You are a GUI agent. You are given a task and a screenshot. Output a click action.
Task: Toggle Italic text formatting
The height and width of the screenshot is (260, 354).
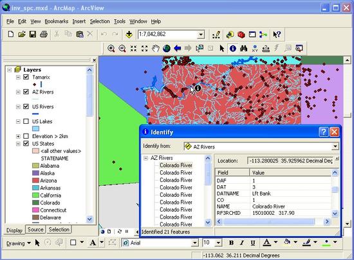point(242,243)
